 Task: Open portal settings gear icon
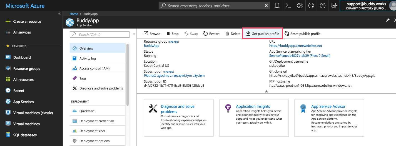pos(300,6)
